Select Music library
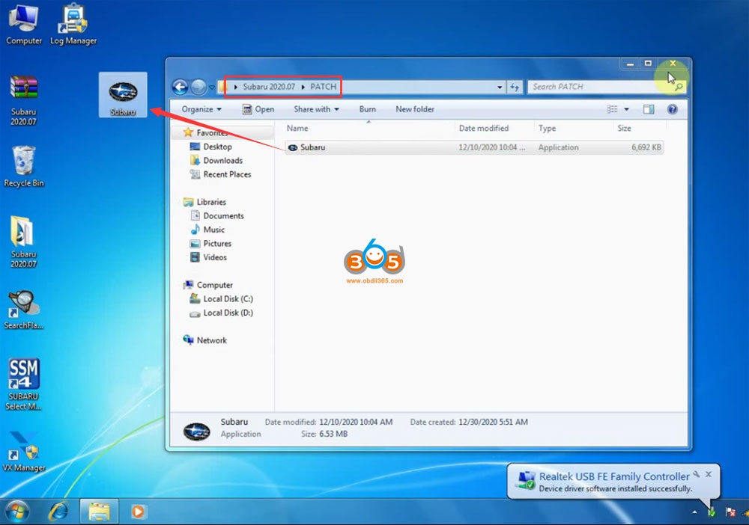This screenshot has height=525, width=749. 213,230
